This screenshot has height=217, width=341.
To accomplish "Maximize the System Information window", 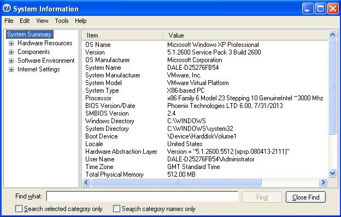I will [320, 9].
